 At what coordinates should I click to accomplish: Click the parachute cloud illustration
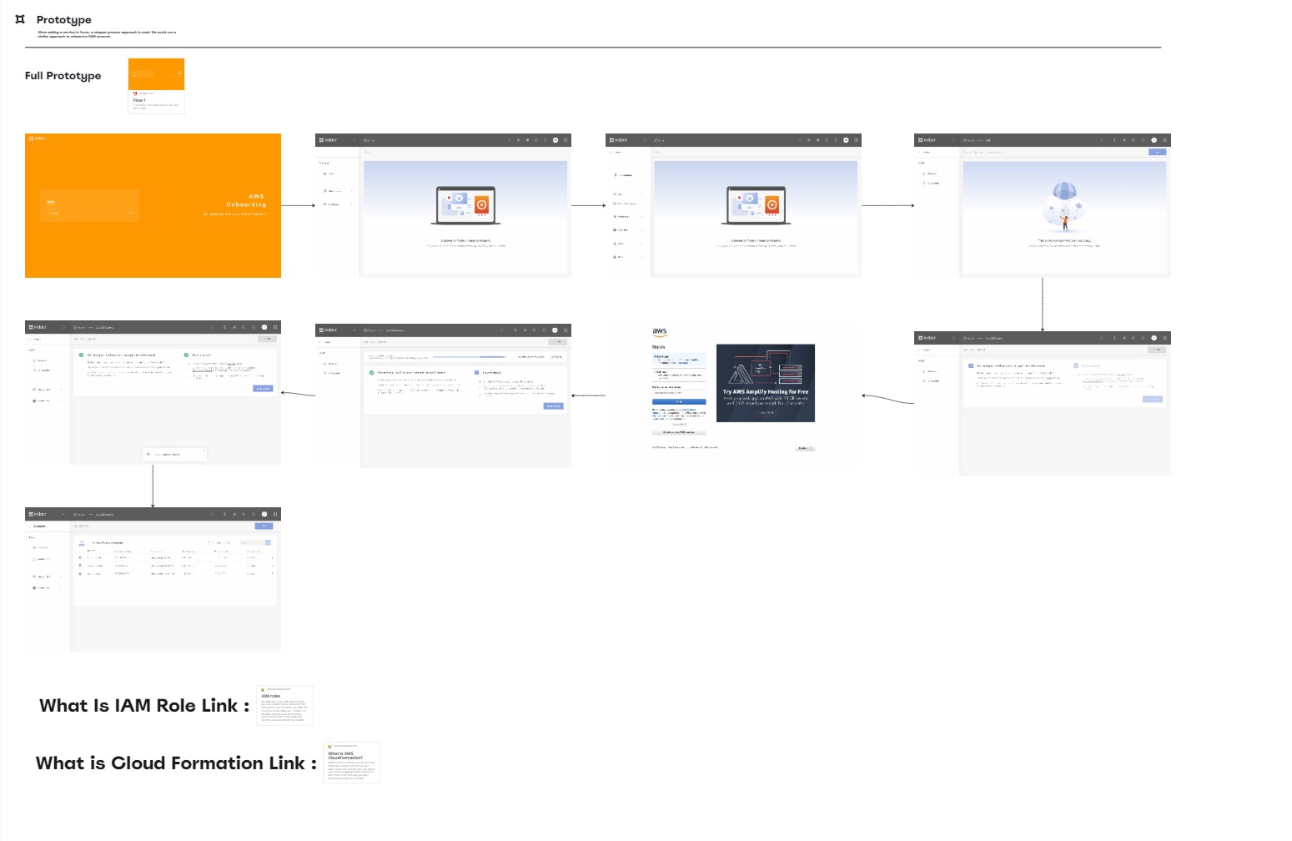point(1063,204)
